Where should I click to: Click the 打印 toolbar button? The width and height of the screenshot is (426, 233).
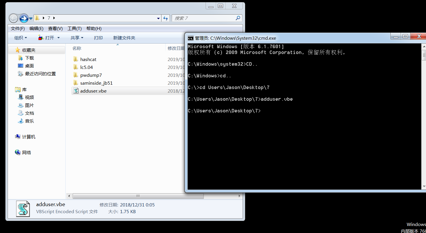click(98, 38)
